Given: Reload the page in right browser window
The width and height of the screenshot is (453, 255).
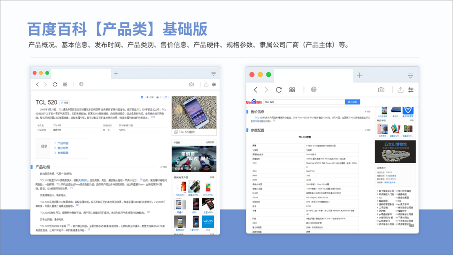Looking at the screenshot, I should click(279, 90).
